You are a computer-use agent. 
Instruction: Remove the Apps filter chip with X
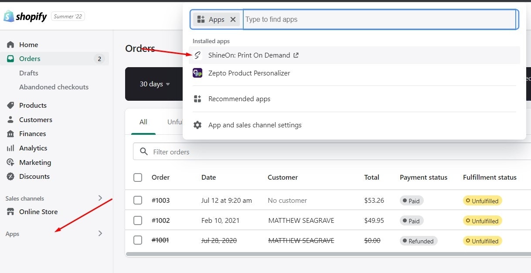click(x=233, y=19)
